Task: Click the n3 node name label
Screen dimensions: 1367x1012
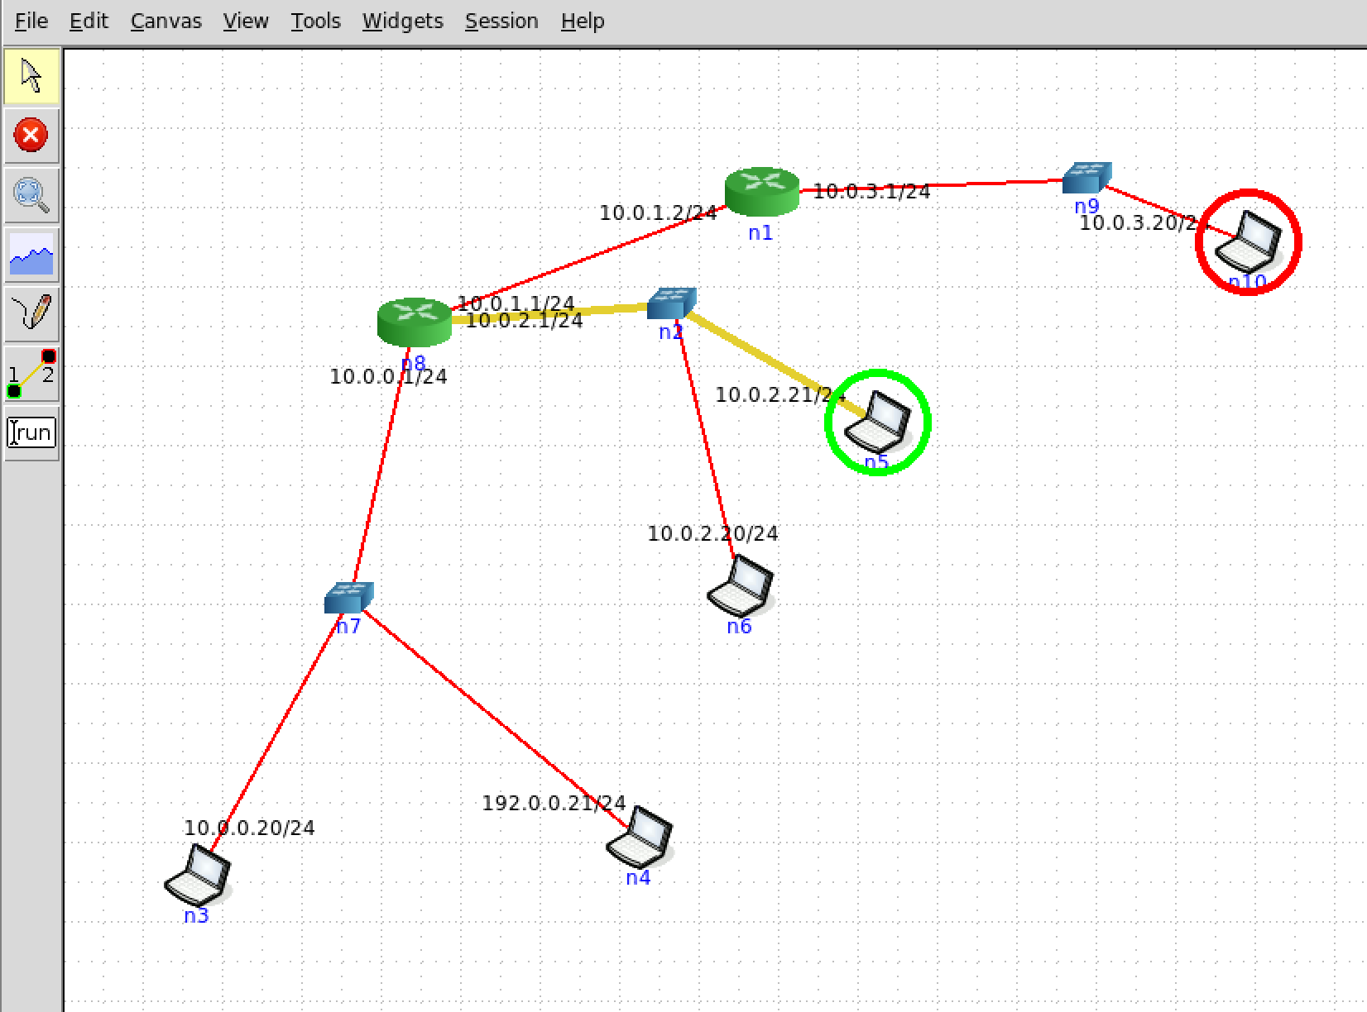Action: coord(196,916)
